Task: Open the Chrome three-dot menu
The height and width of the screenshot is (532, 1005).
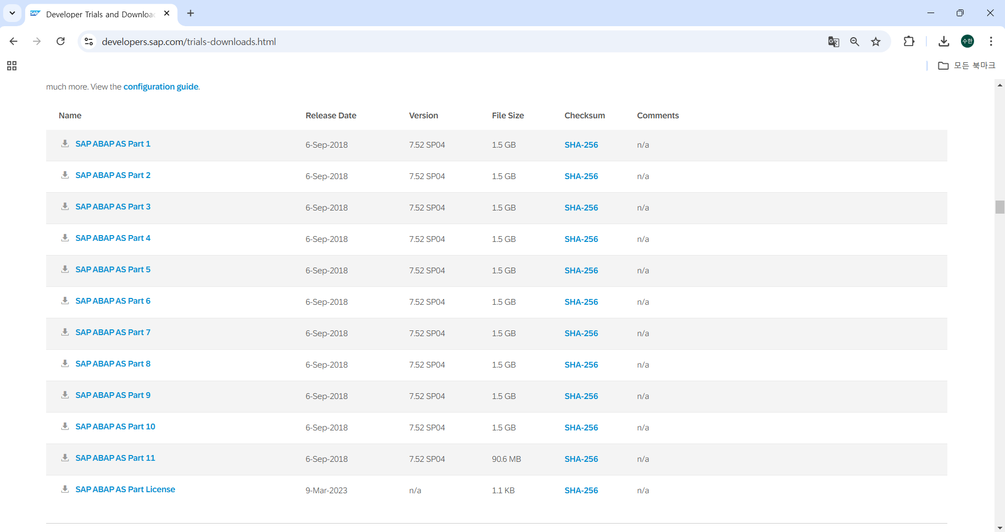Action: [991, 41]
